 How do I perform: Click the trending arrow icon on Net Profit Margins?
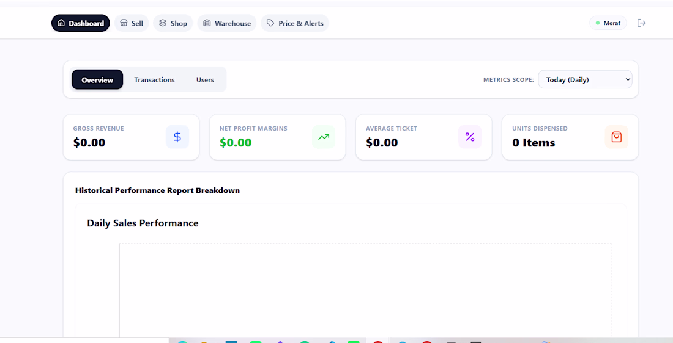[324, 137]
